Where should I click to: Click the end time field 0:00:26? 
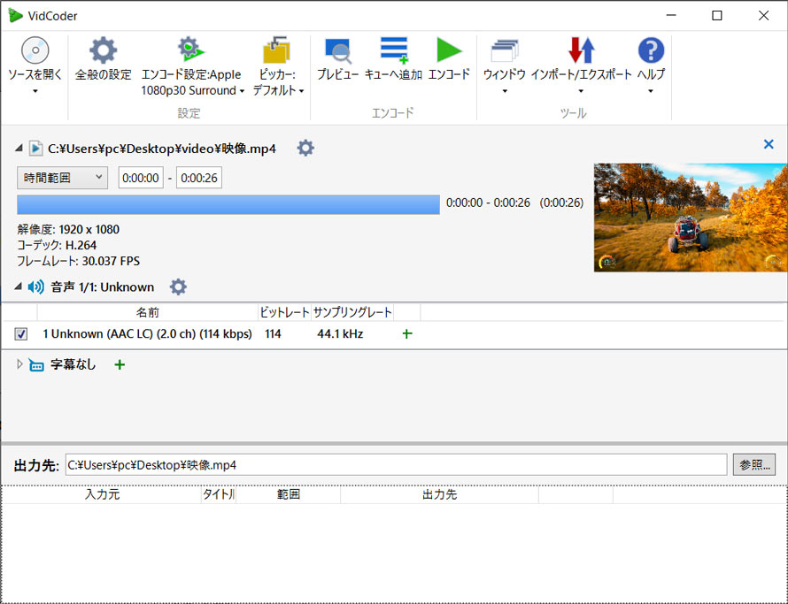pos(199,178)
